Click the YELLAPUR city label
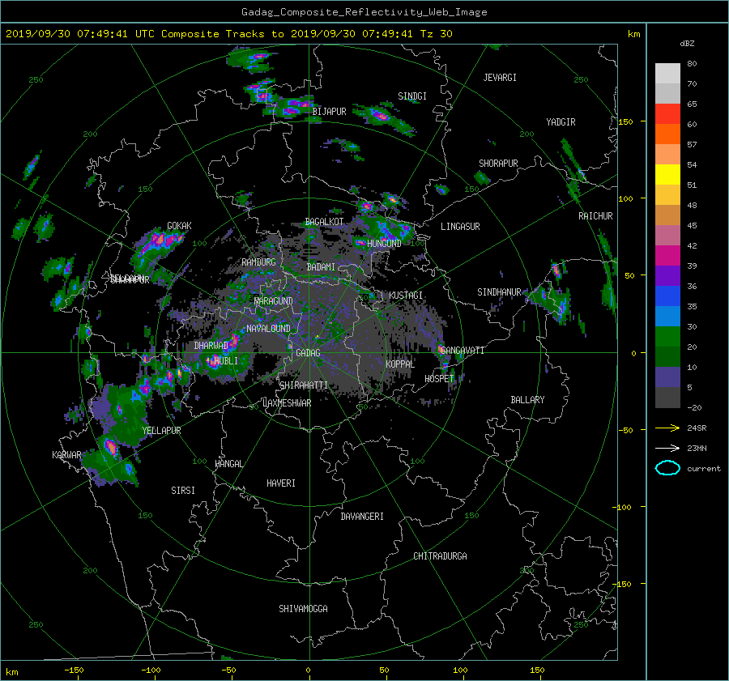The image size is (729, 681). click(161, 431)
